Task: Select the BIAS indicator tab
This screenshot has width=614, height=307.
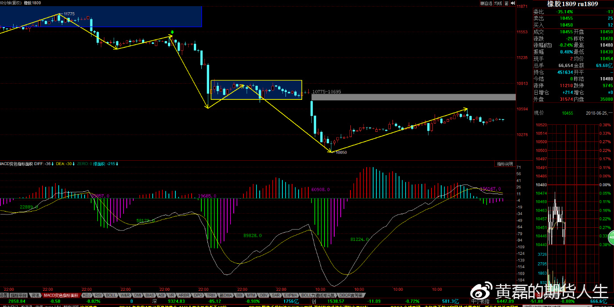Action: tap(150, 295)
